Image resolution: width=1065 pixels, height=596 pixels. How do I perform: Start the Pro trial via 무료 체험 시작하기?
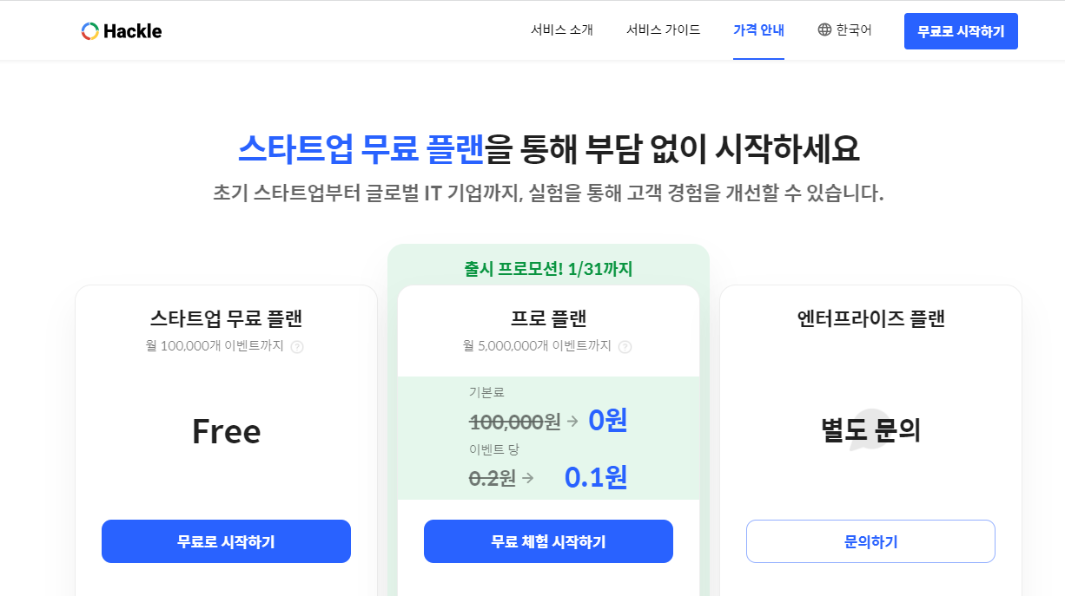[548, 540]
